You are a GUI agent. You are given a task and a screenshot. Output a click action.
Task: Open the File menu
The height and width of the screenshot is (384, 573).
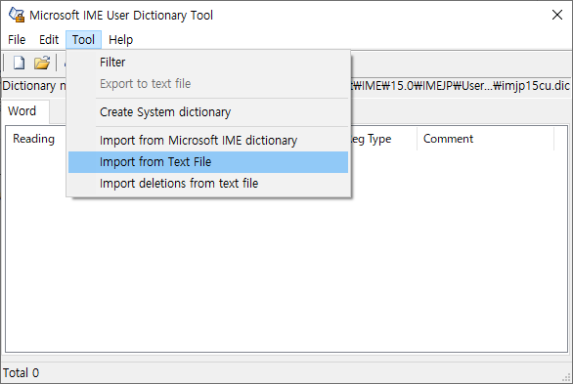[x=17, y=39]
